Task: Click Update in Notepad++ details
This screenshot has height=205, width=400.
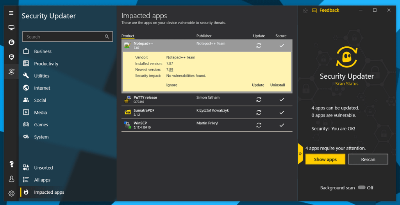Action: point(258,85)
